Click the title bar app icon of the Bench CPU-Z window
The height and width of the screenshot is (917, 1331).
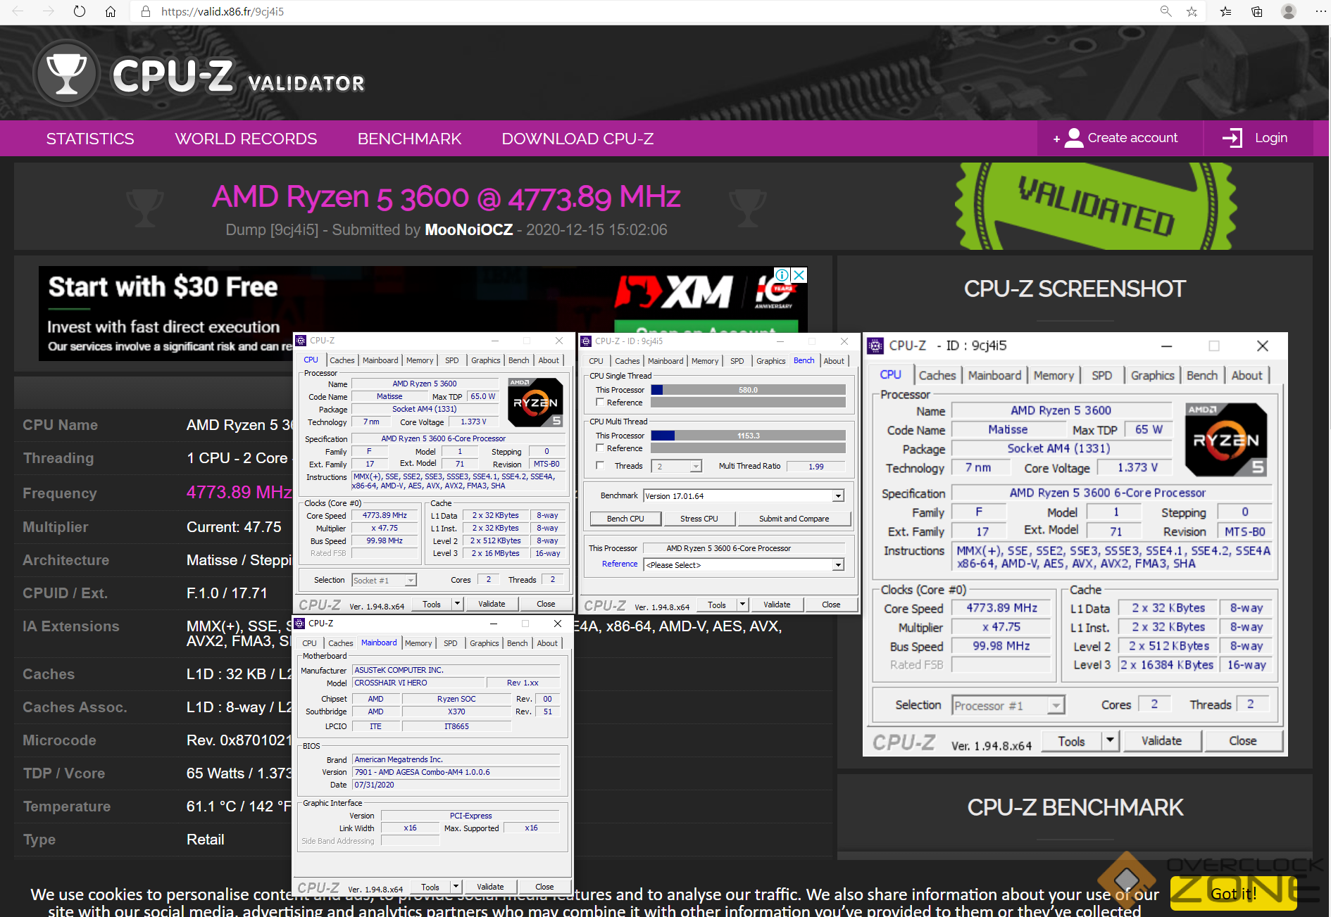pyautogui.click(x=585, y=341)
